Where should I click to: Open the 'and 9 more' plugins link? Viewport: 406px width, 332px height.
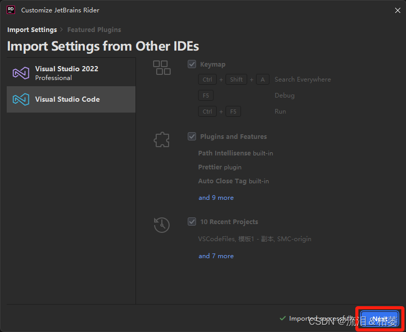tap(216, 198)
